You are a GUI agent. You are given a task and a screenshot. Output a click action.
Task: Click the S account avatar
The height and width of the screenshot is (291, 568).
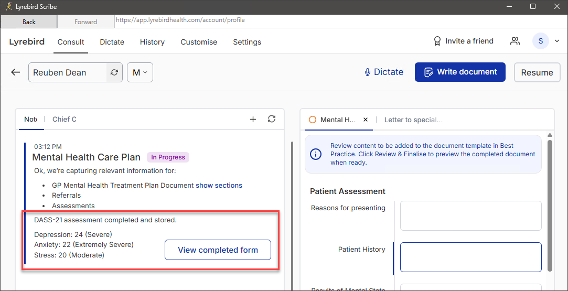click(x=541, y=41)
